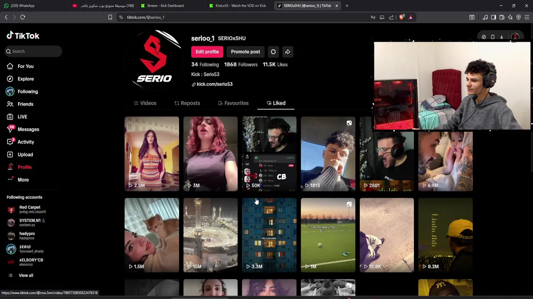Open the Brave VPN shield icon
The image size is (533, 299).
tap(518, 17)
